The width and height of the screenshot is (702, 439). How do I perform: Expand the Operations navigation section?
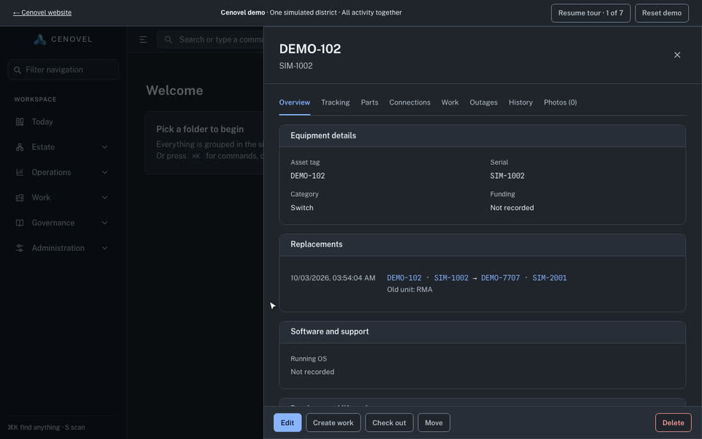tap(105, 172)
